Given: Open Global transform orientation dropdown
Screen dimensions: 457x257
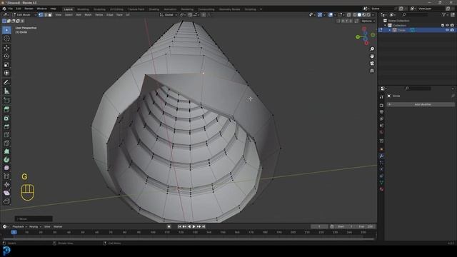Looking at the screenshot, I should pos(169,14).
